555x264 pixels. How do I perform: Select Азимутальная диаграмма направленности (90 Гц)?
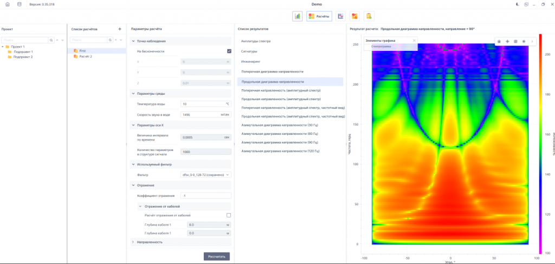click(x=279, y=142)
